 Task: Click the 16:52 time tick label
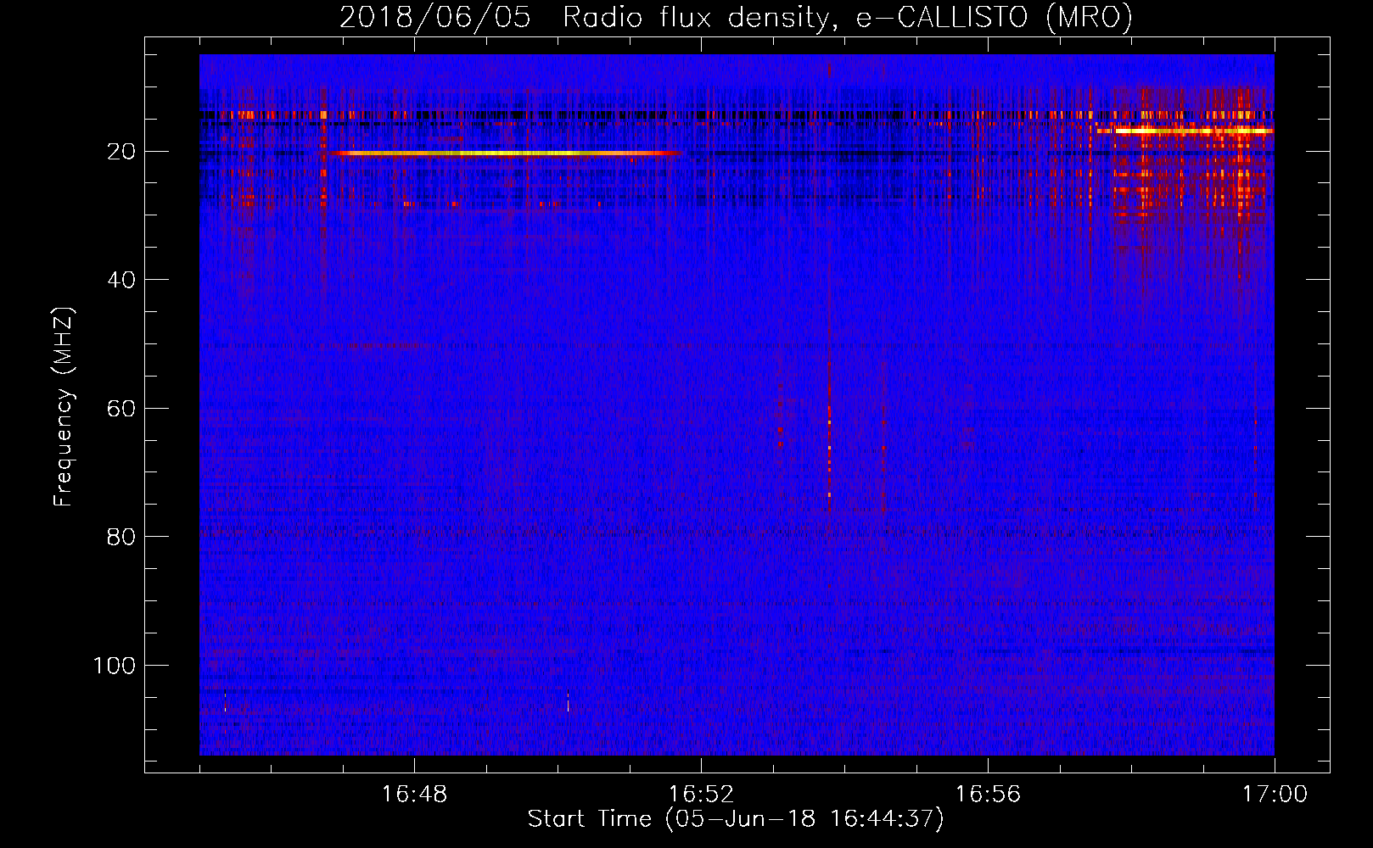coord(701,794)
